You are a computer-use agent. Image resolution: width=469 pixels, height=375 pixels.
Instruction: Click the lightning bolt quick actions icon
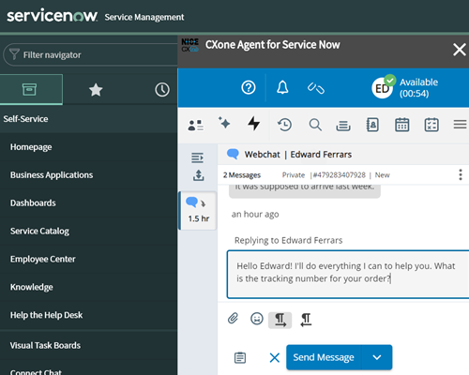tap(254, 124)
